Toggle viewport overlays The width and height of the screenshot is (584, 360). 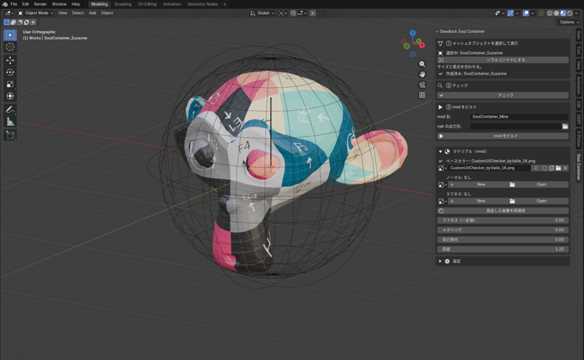pyautogui.click(x=526, y=13)
